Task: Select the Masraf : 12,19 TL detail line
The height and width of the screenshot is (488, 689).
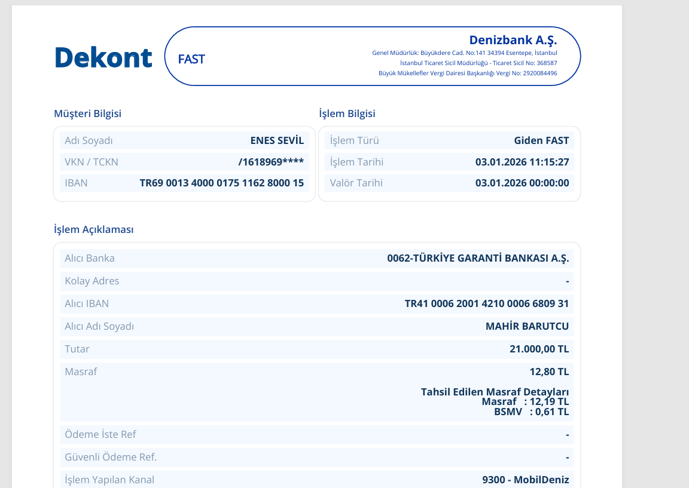Action: [525, 401]
